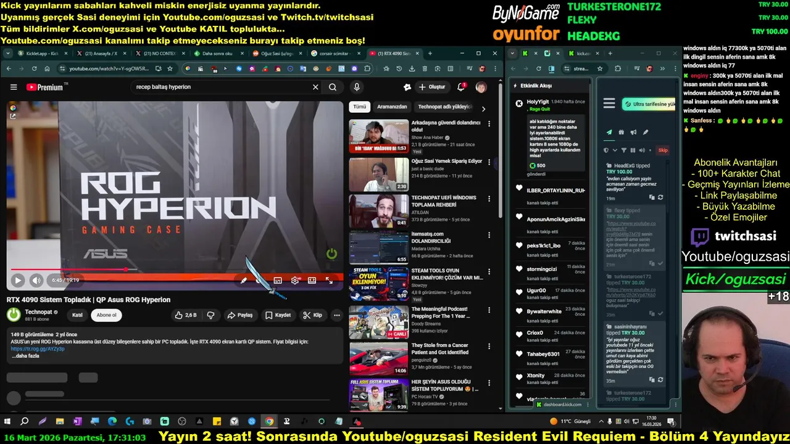Open a new tab in the YouTube browser
Image resolution: width=790 pixels, height=444 pixels.
430,54
